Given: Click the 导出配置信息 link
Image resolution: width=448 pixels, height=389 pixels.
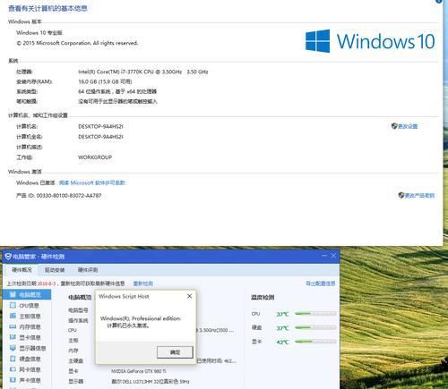Looking at the screenshot, I should [321, 283].
